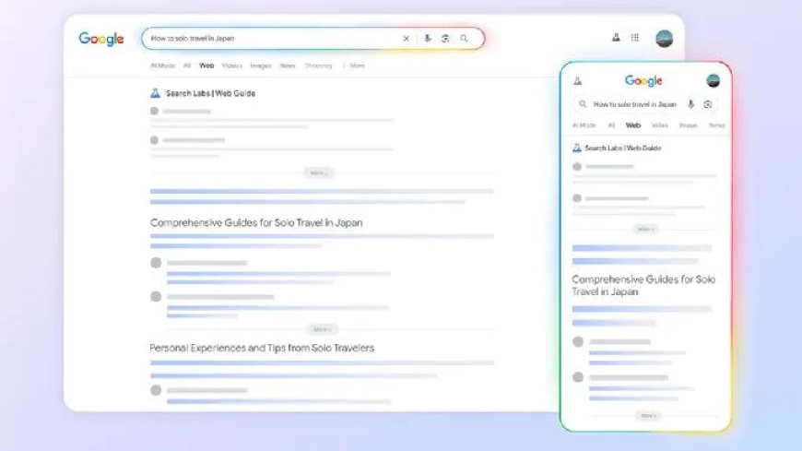Click the Google logo on mobile view

[644, 81]
